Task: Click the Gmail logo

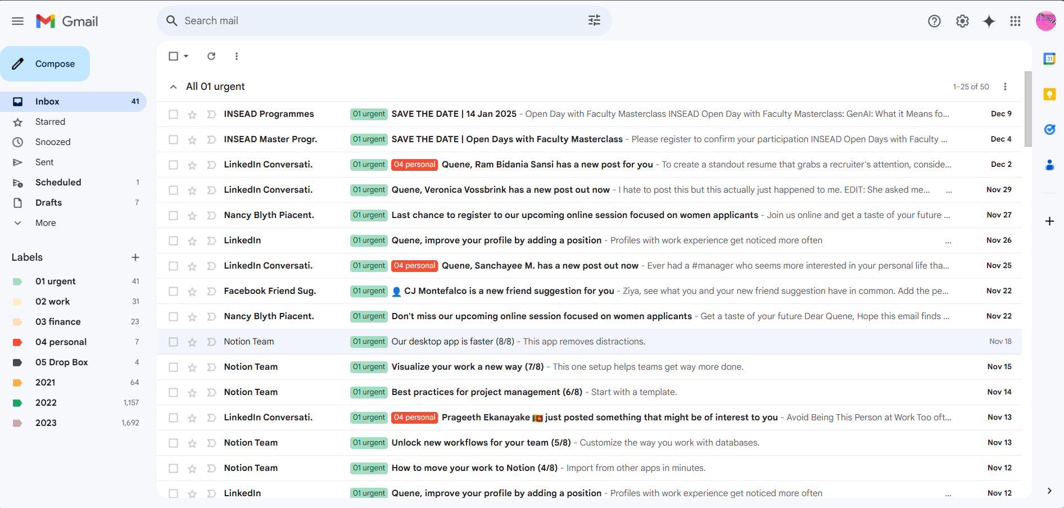Action: click(67, 21)
